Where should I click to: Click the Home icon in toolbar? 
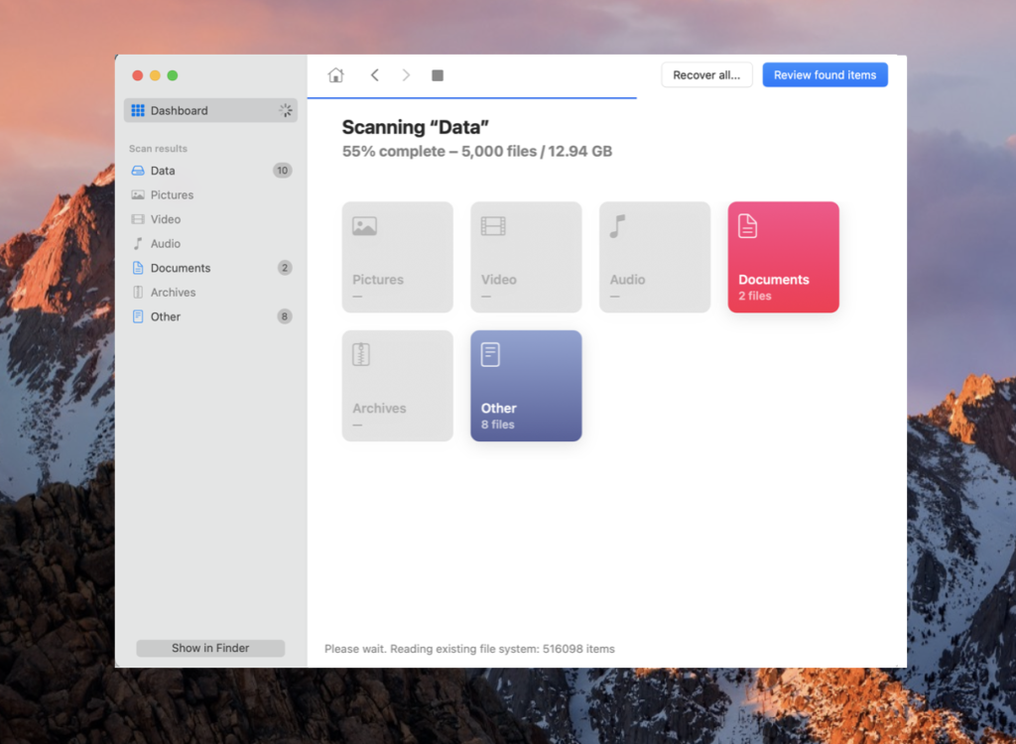pos(335,74)
